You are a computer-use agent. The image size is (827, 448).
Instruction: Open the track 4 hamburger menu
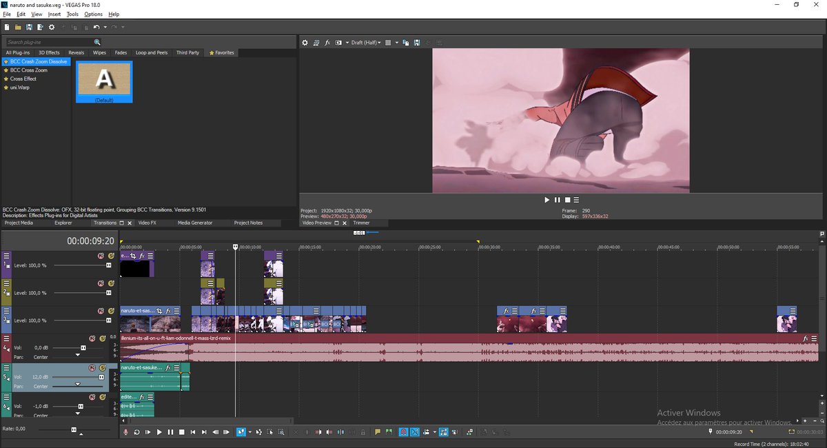[x=6, y=339]
